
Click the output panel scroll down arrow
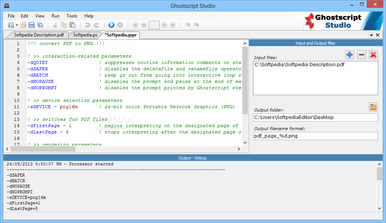[x=379, y=209]
